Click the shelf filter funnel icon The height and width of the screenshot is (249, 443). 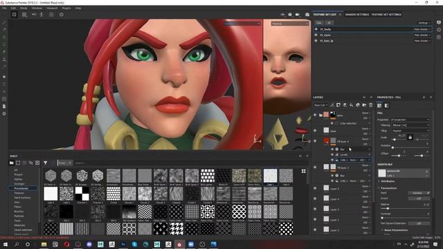click(x=45, y=163)
